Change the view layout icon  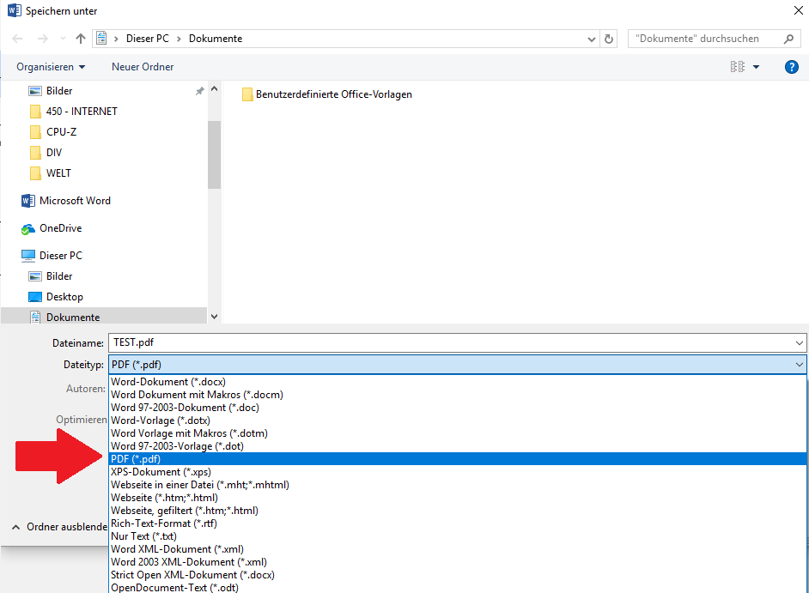pos(738,67)
